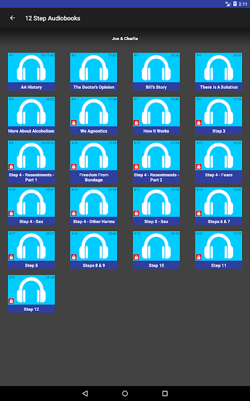Image resolution: width=250 pixels, height=401 pixels.
Task: Click the "Step 11" title label
Action: click(219, 265)
